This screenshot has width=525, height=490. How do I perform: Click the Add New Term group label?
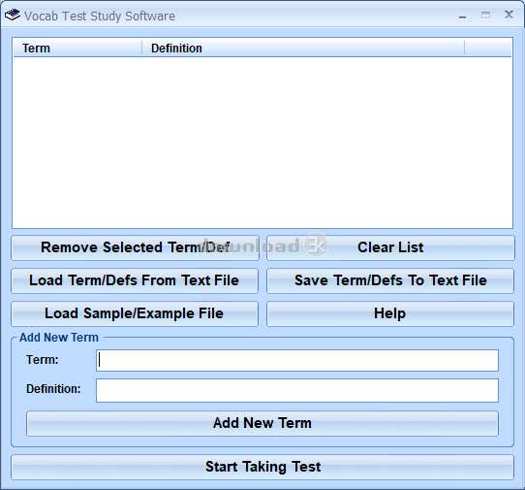(59, 338)
